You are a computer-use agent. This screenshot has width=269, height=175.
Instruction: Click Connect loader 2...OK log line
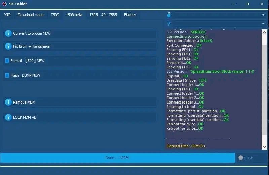pyautogui.click(x=185, y=98)
